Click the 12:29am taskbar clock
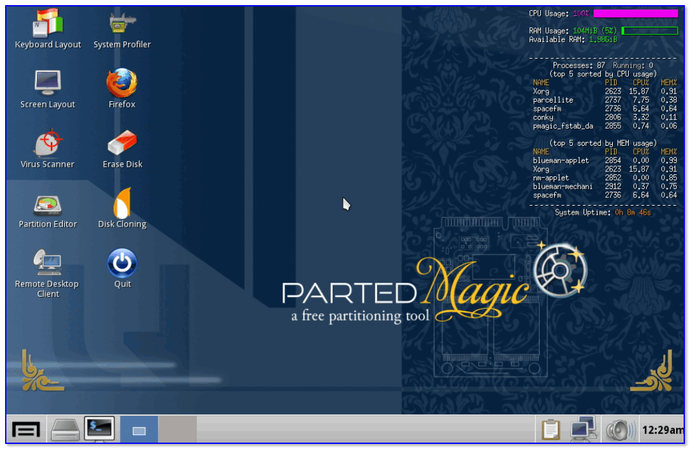 pos(663,431)
